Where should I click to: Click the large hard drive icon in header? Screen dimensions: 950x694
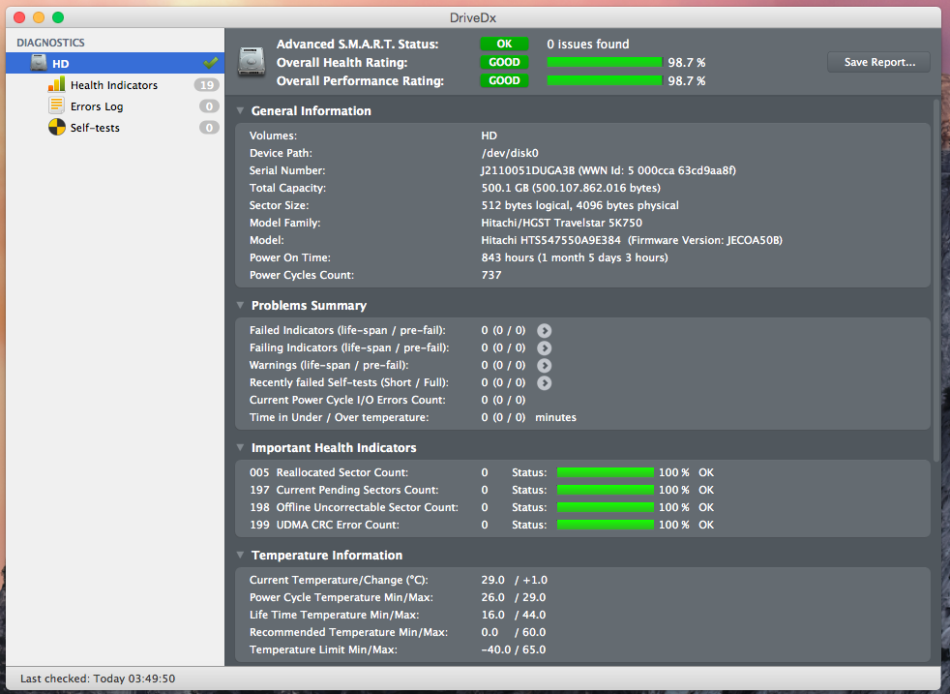(x=252, y=62)
